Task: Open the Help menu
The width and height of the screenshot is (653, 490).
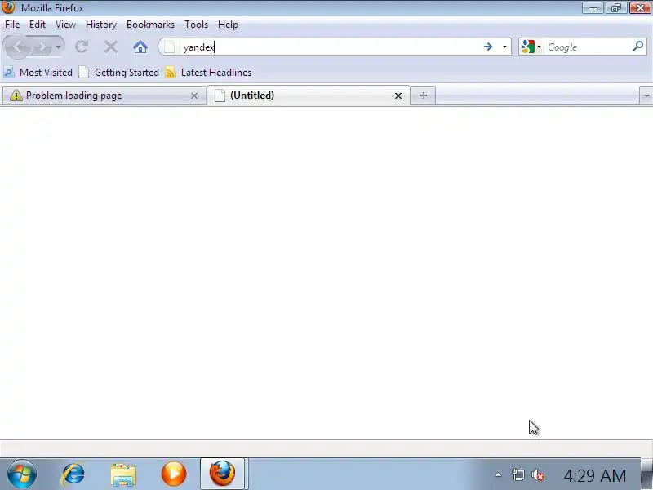Action: pos(228,24)
